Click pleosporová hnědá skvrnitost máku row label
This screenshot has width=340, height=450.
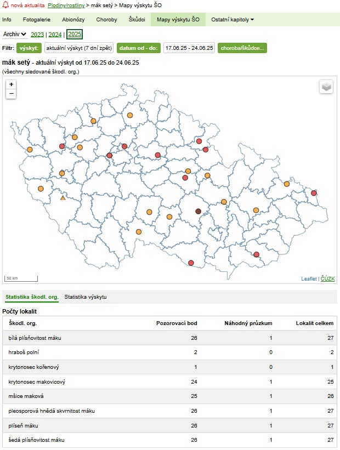click(x=52, y=411)
